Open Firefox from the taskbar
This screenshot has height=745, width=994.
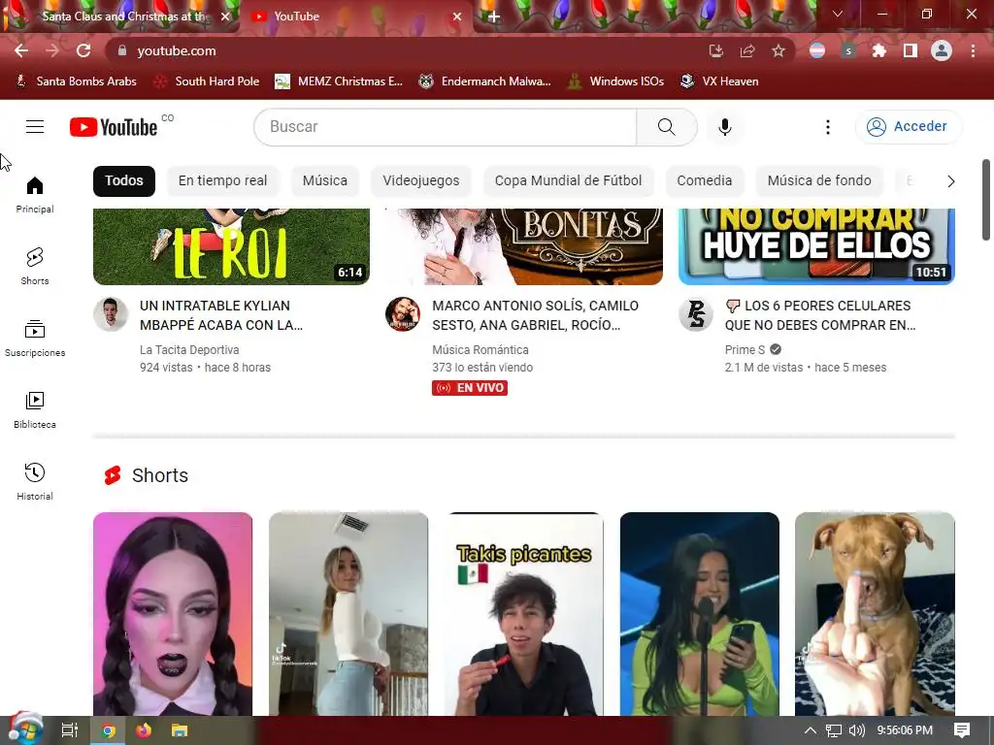coord(144,730)
